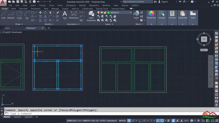Viewport: 219px width, 123px height.
Task: Click the Mirror tool icon
Action: 46,16
